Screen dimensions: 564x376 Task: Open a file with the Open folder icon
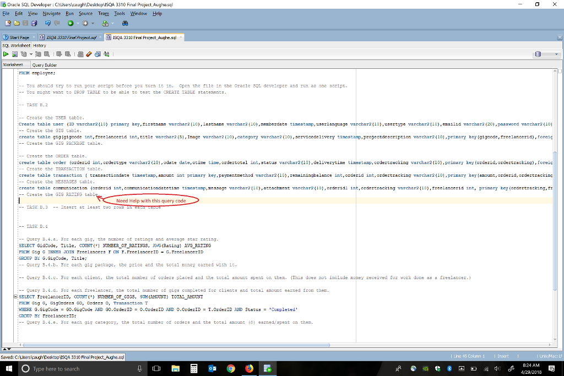(17, 23)
